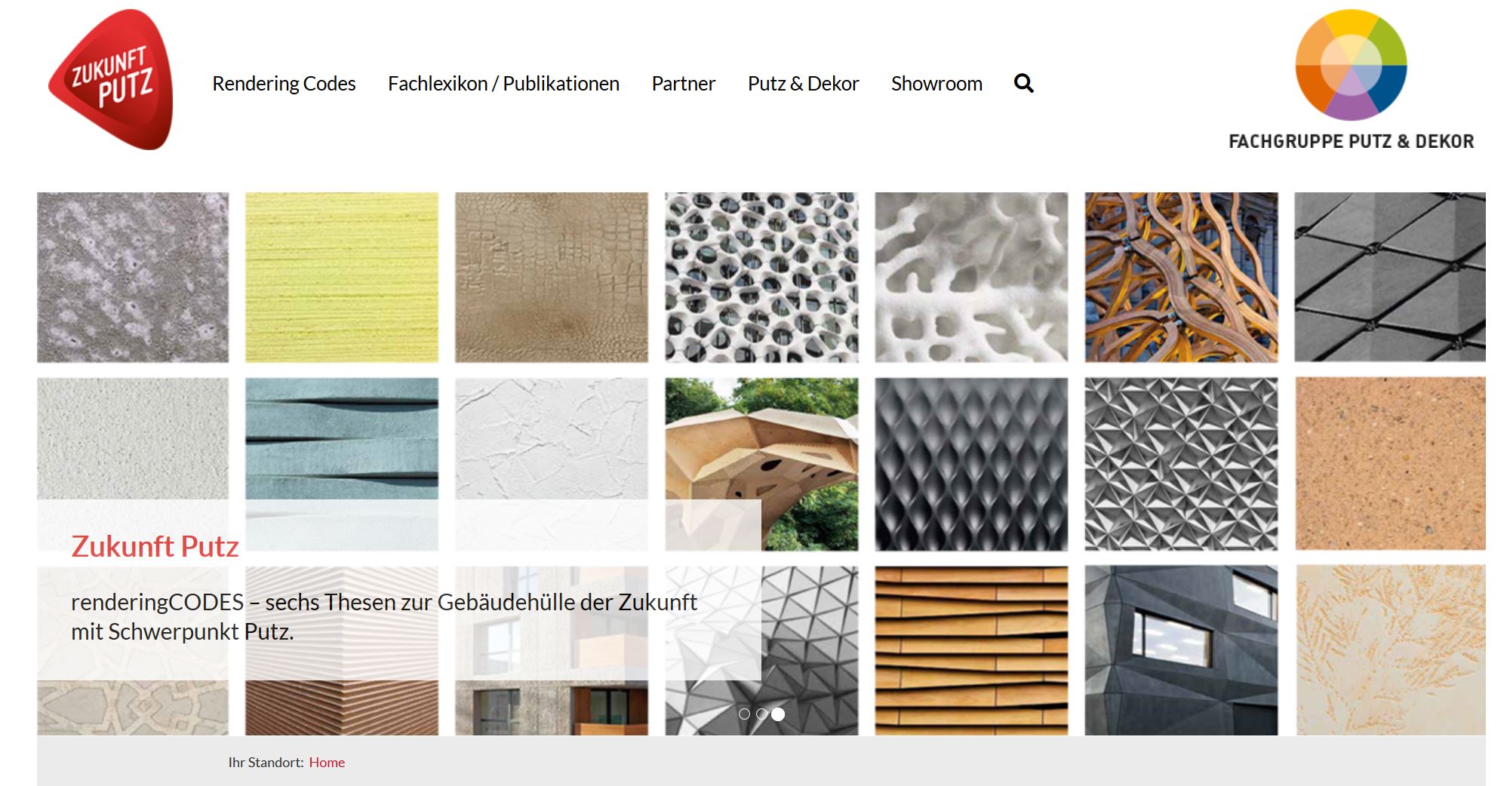1510x786 pixels.
Task: Click the orange sandy plaster texture tile
Action: (1390, 464)
